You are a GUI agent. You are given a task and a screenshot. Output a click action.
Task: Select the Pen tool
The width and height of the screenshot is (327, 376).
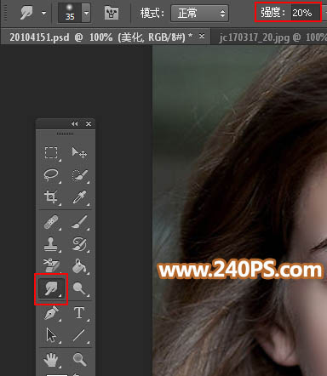coord(51,313)
